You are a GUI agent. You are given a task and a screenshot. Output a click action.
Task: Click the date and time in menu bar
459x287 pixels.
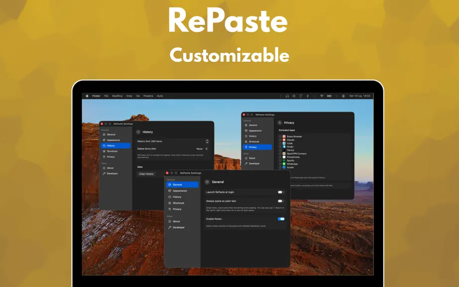tap(359, 96)
